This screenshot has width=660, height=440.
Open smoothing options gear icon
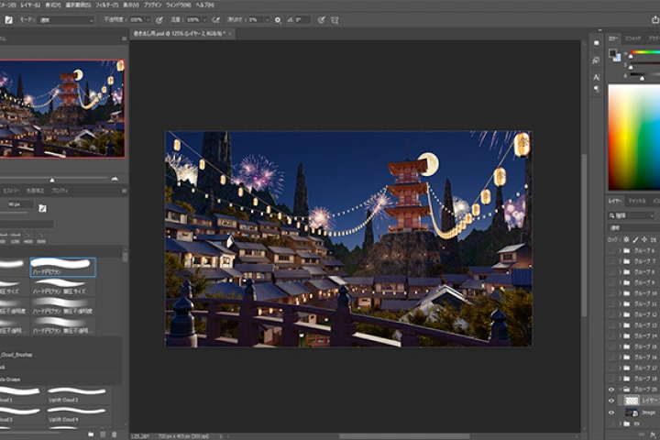278,20
